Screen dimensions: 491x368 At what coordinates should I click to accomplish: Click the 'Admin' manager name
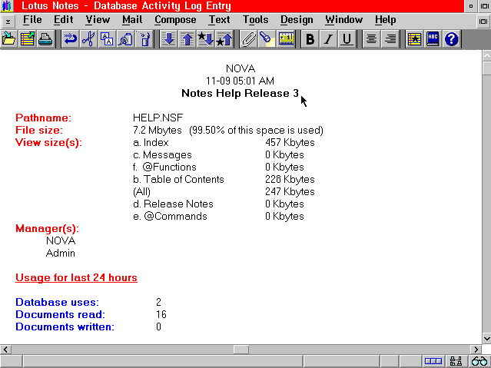[x=61, y=253]
